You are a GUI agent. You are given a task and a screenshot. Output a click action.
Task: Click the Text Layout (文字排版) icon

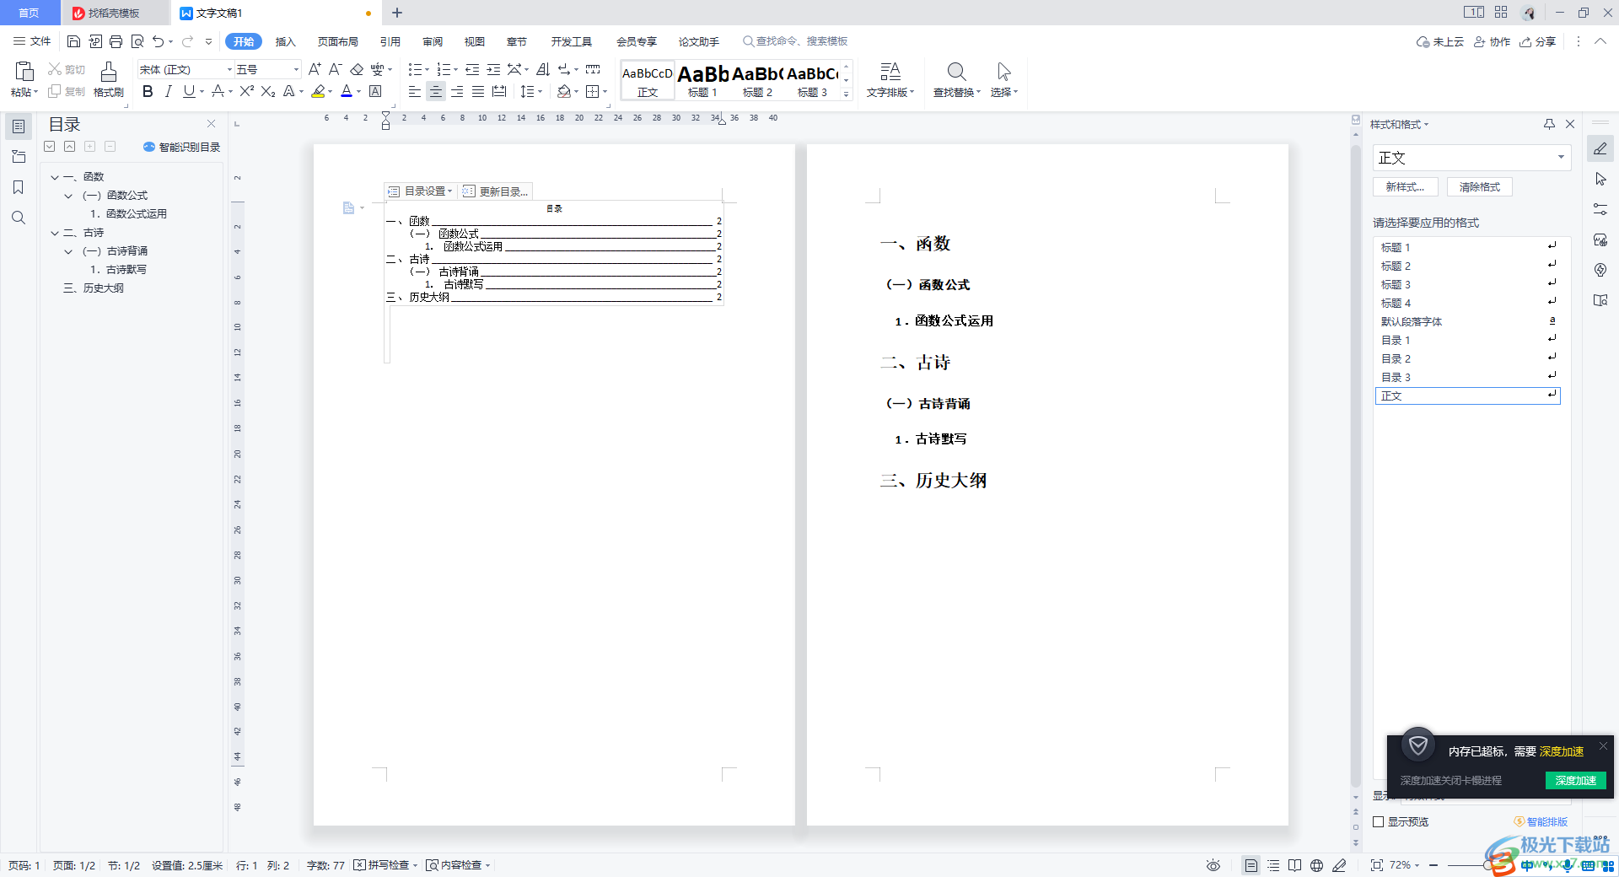click(890, 72)
